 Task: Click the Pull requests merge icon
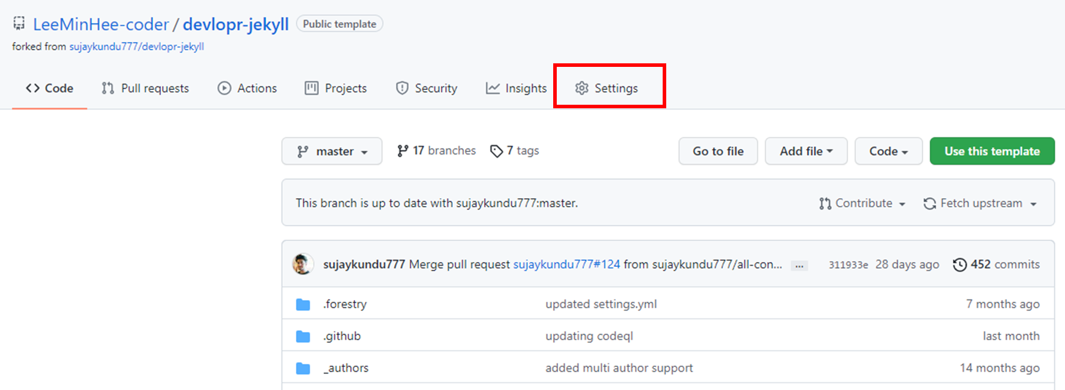tap(108, 88)
